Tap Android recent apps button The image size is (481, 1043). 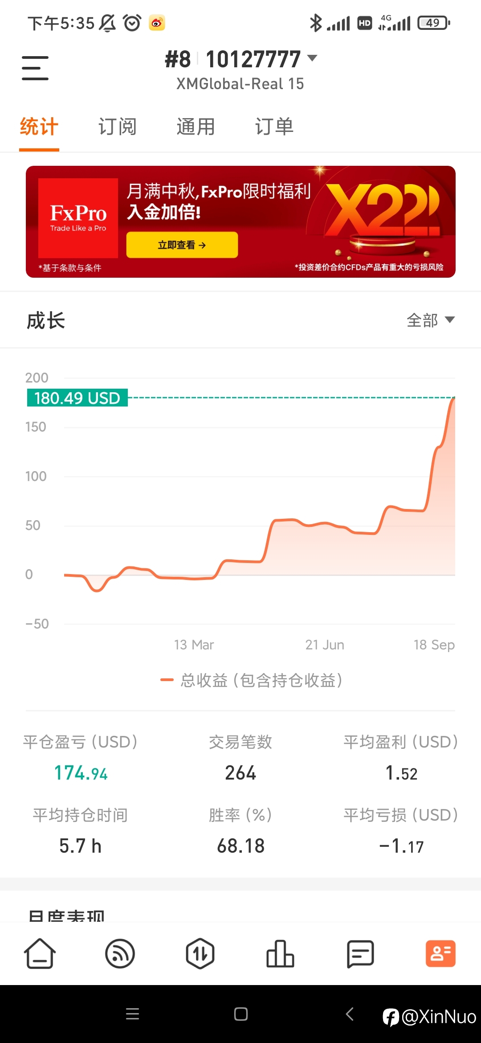coord(132,1014)
